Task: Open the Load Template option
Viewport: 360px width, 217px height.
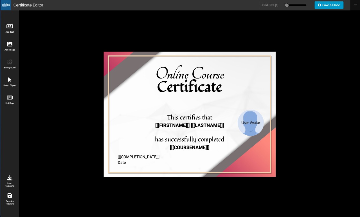Action: (x=10, y=181)
